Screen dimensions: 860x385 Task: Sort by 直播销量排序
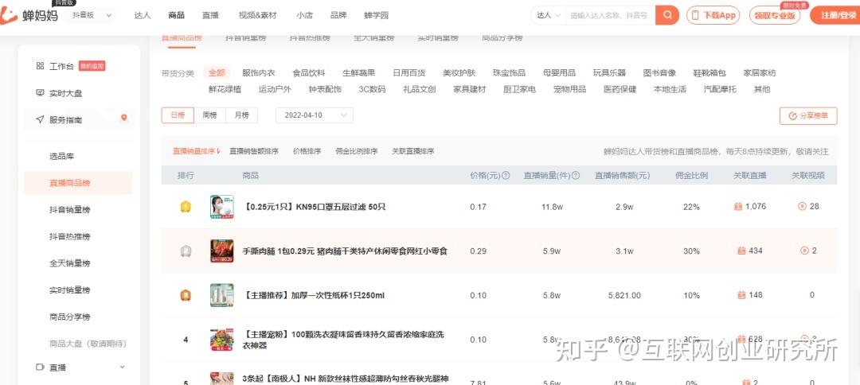click(197, 151)
